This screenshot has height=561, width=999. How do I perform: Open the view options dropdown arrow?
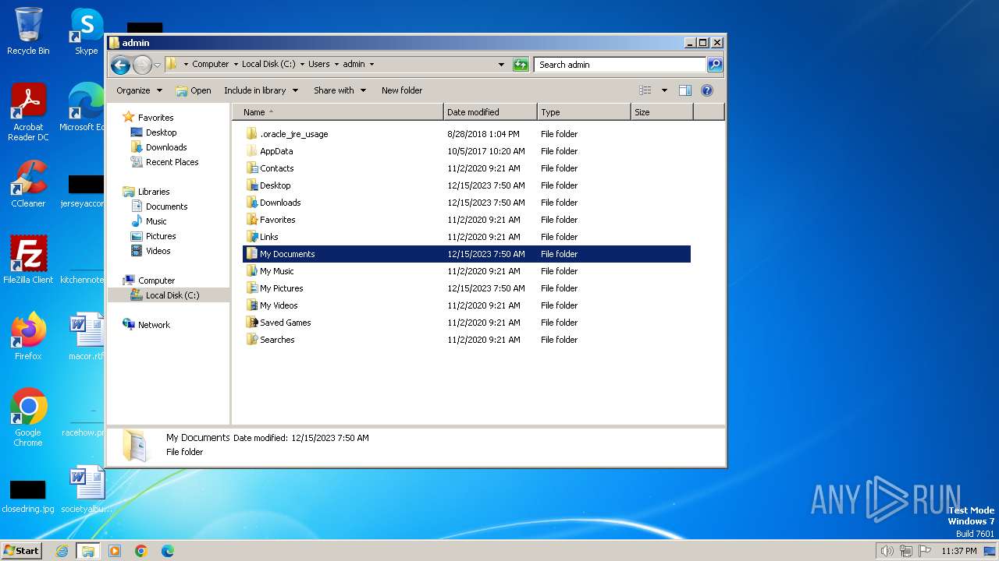click(664, 90)
